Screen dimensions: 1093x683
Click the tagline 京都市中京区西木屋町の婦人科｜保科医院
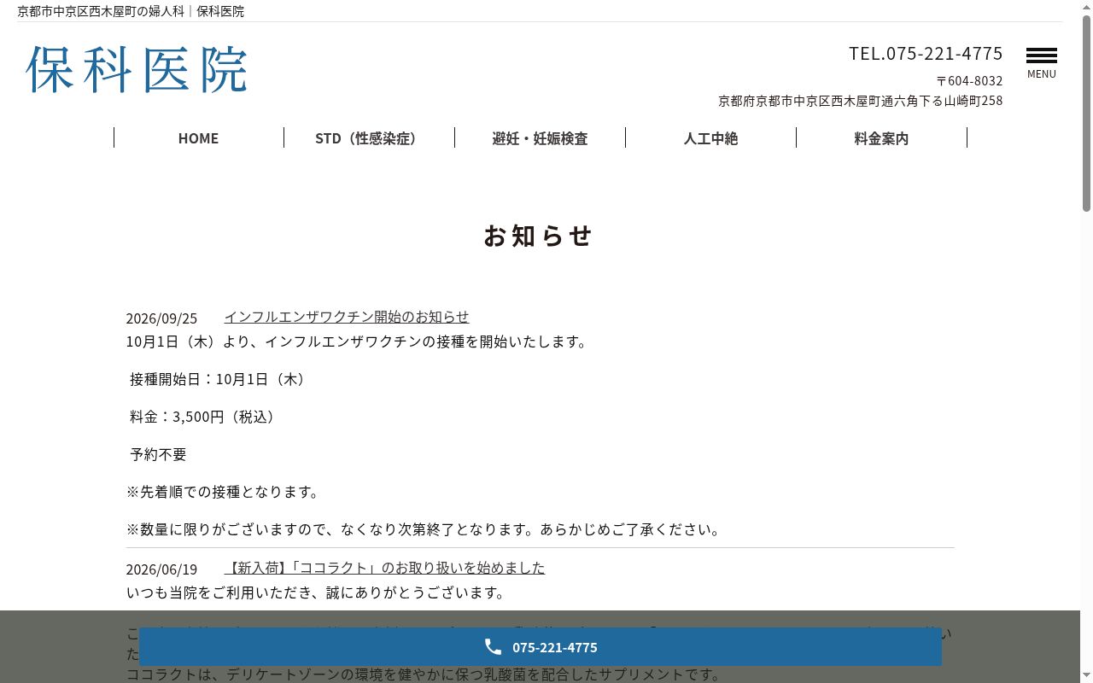tap(131, 11)
